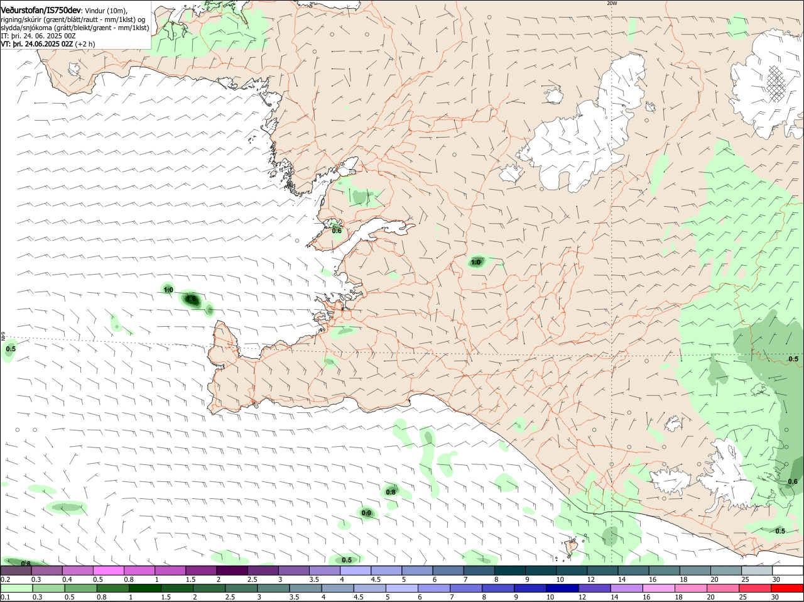
Task: Click the pink 18–20 rain legend swatch
Action: click(692, 588)
